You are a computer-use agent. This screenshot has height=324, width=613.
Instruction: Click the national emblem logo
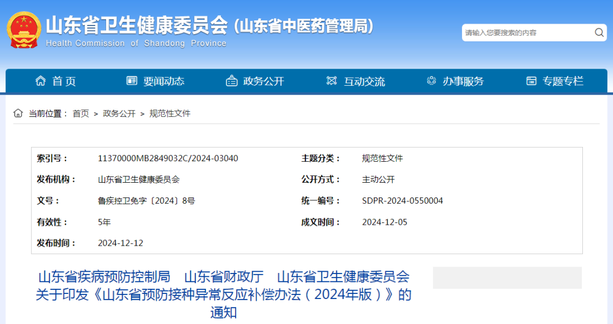coord(24,30)
